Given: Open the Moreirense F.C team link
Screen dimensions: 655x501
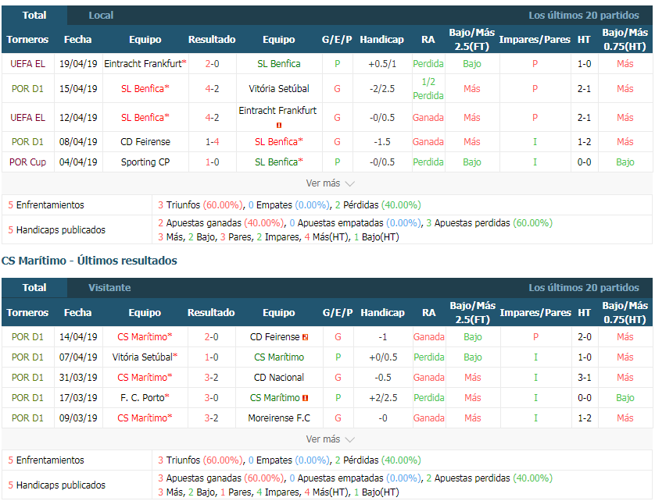Looking at the screenshot, I should pyautogui.click(x=279, y=418).
